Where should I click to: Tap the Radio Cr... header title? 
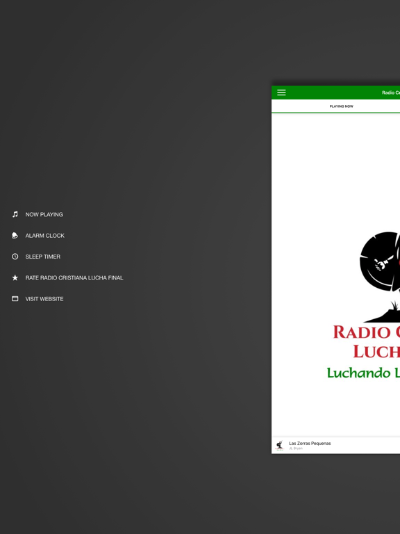[391, 92]
